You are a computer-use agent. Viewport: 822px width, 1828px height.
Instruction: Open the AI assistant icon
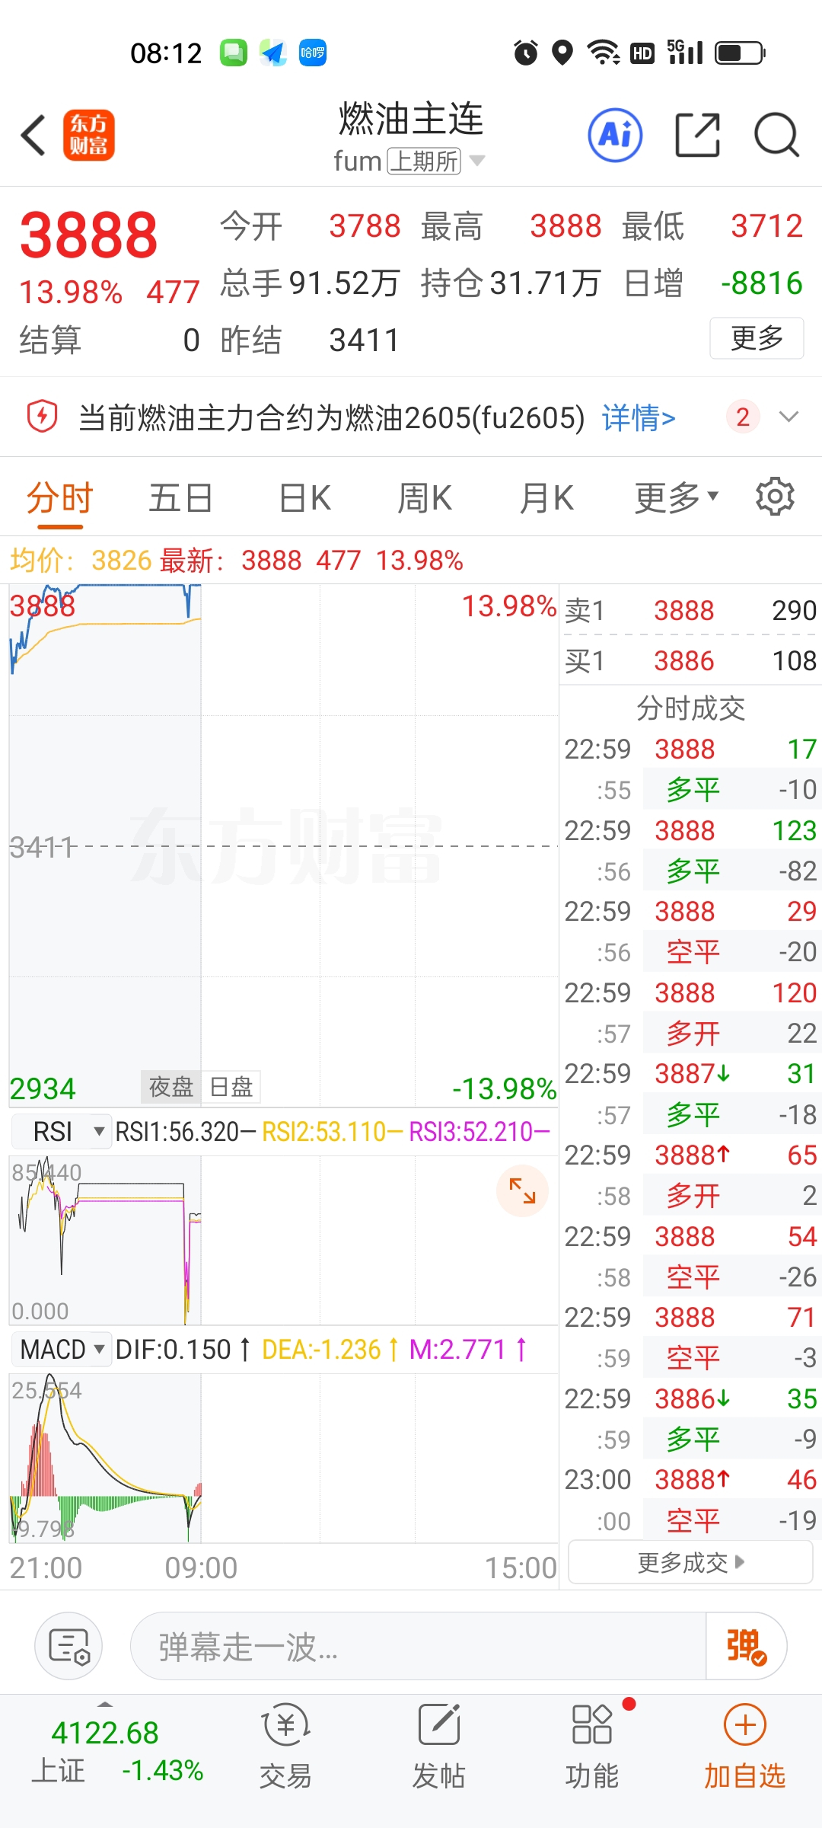click(615, 136)
